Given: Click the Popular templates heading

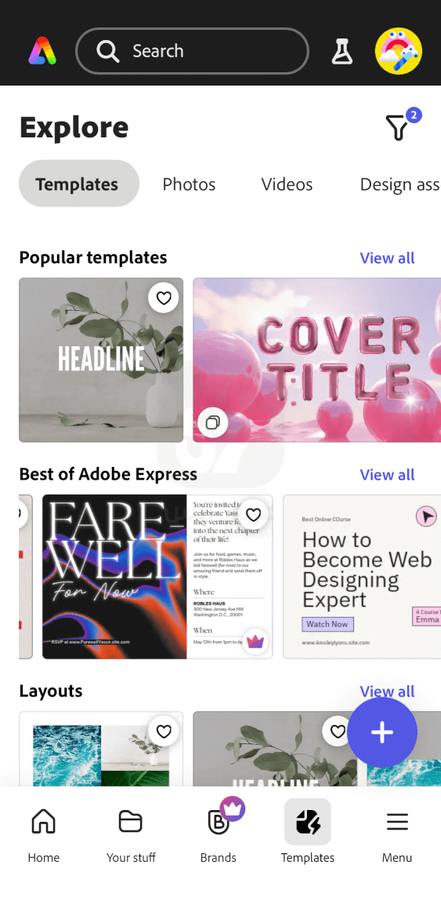Looking at the screenshot, I should [x=92, y=257].
